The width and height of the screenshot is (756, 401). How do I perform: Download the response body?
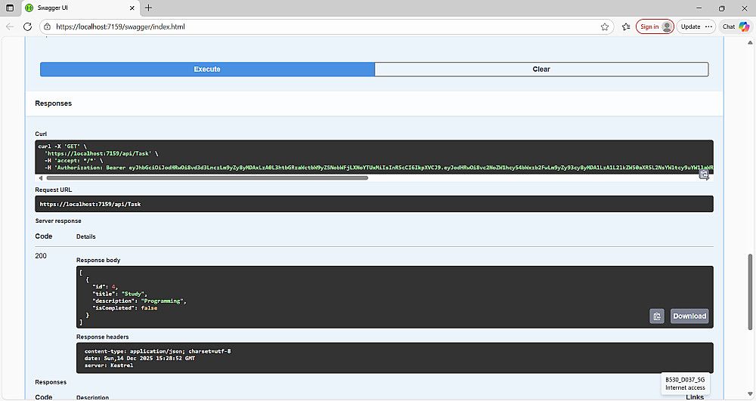point(689,316)
